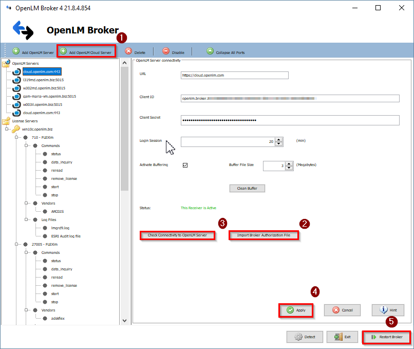Click Add OpenLM Cloud Server icon
414x349 pixels.
[63, 51]
